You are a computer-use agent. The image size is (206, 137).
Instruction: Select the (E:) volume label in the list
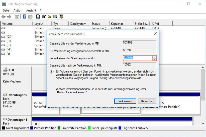[9, 41]
